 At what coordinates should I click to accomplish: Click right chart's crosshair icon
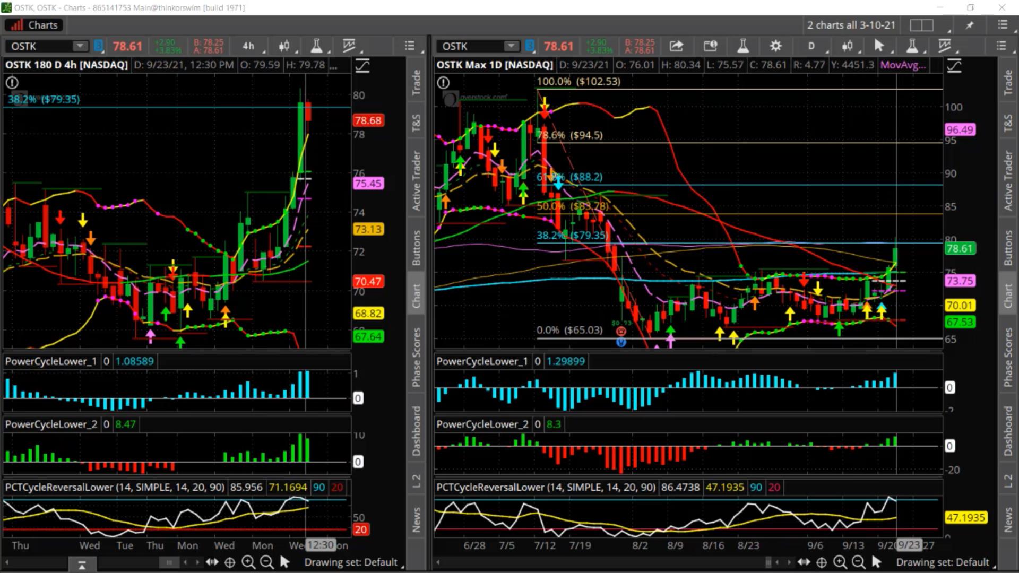(822, 562)
